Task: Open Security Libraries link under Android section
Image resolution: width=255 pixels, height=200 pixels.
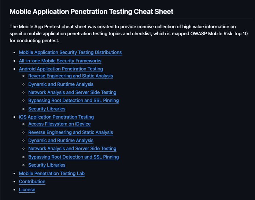Action: click(x=47, y=109)
